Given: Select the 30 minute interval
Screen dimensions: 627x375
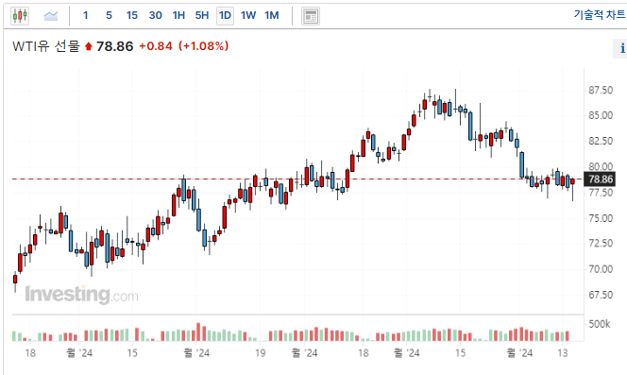Looking at the screenshot, I should 155,16.
